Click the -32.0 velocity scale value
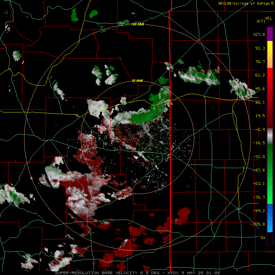275x275 pixels. (x=259, y=157)
